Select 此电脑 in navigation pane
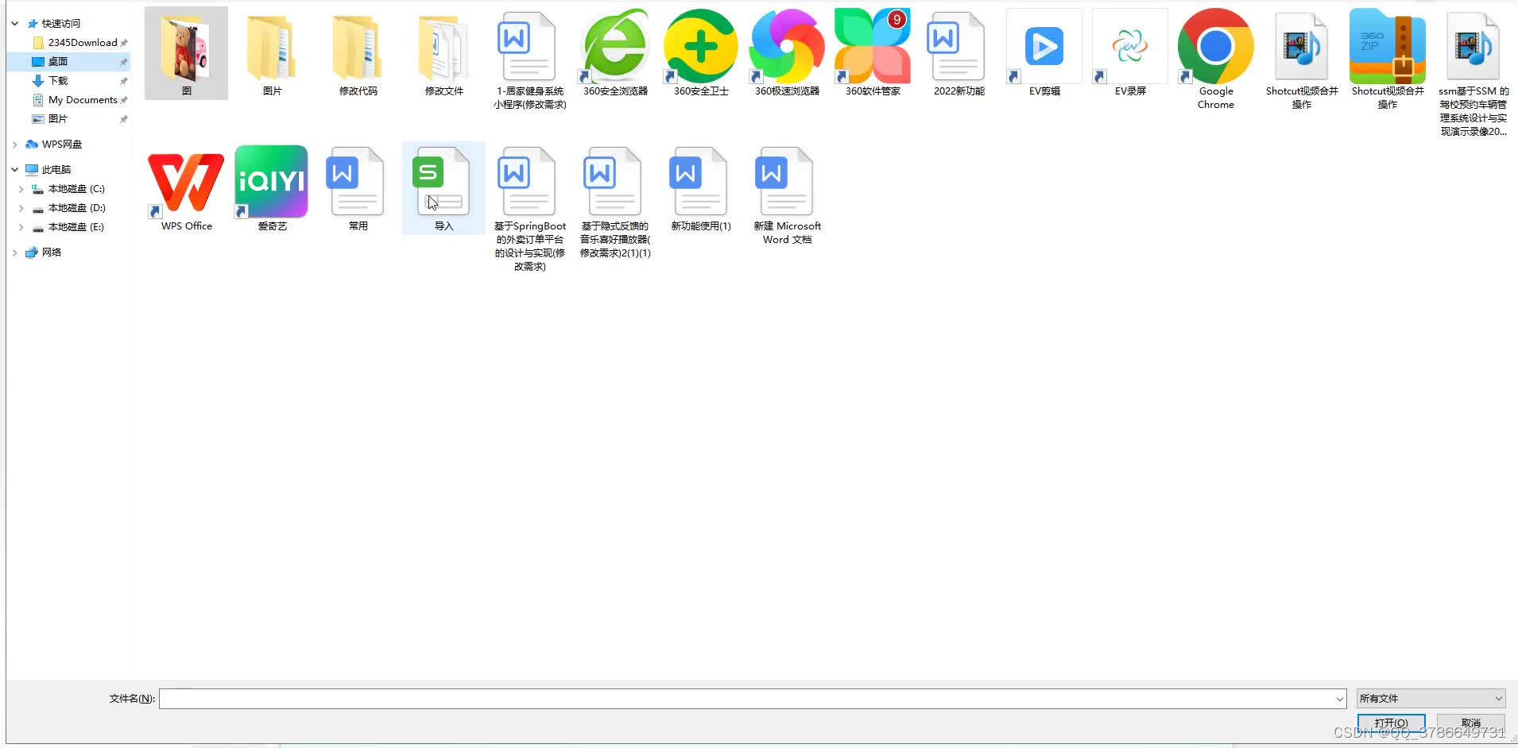The image size is (1518, 748). coord(56,170)
